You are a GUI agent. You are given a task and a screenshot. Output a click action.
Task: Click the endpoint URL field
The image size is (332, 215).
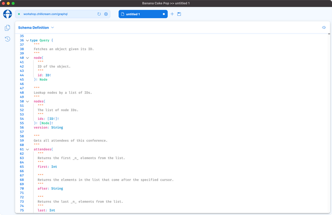pyautogui.click(x=58, y=14)
